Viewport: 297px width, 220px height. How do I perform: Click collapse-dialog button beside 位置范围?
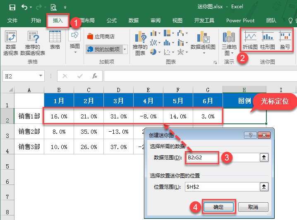click(264, 187)
